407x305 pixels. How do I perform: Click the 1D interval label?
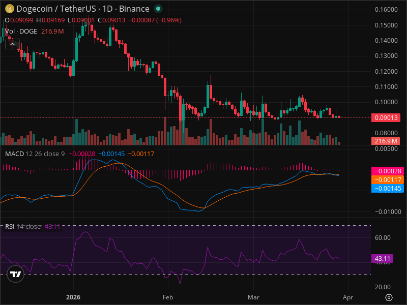pos(107,9)
